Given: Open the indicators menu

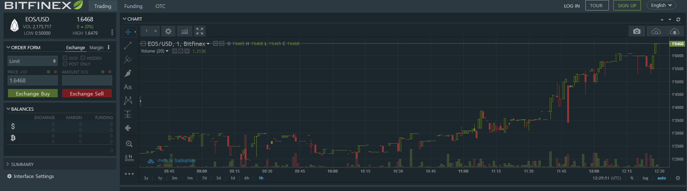Looking at the screenshot, I should (x=184, y=31).
